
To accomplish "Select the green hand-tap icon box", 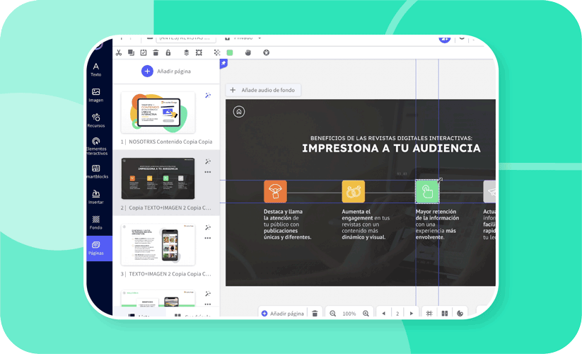I will pos(427,191).
